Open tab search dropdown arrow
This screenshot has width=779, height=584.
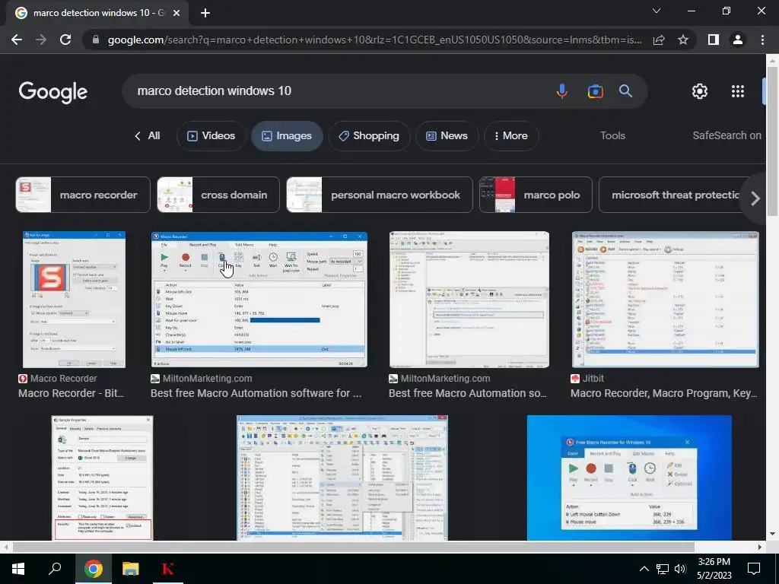(657, 11)
